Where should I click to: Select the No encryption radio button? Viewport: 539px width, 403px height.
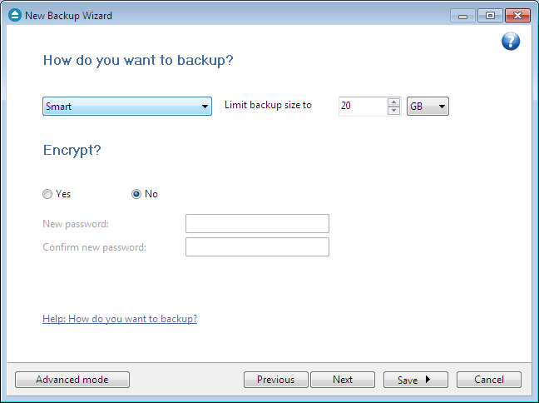coord(136,194)
